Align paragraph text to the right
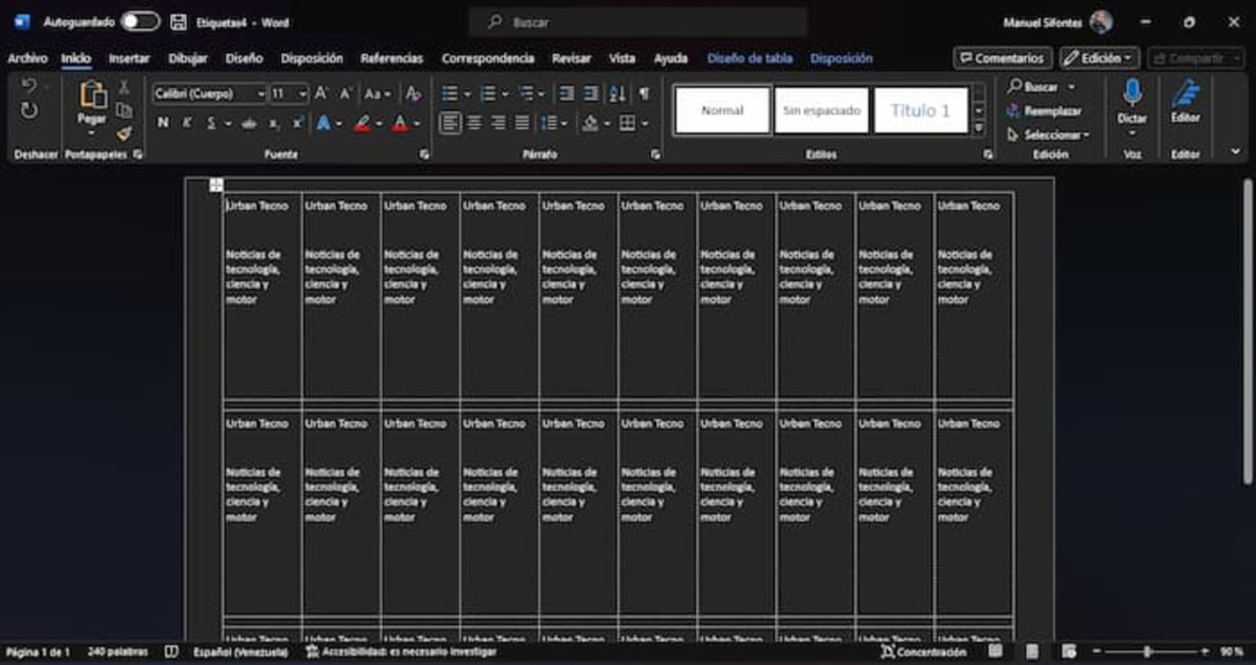This screenshot has height=665, width=1256. coord(498,123)
